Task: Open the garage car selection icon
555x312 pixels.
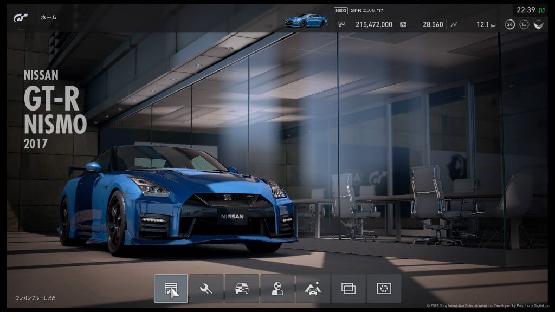Action: pos(171,289)
